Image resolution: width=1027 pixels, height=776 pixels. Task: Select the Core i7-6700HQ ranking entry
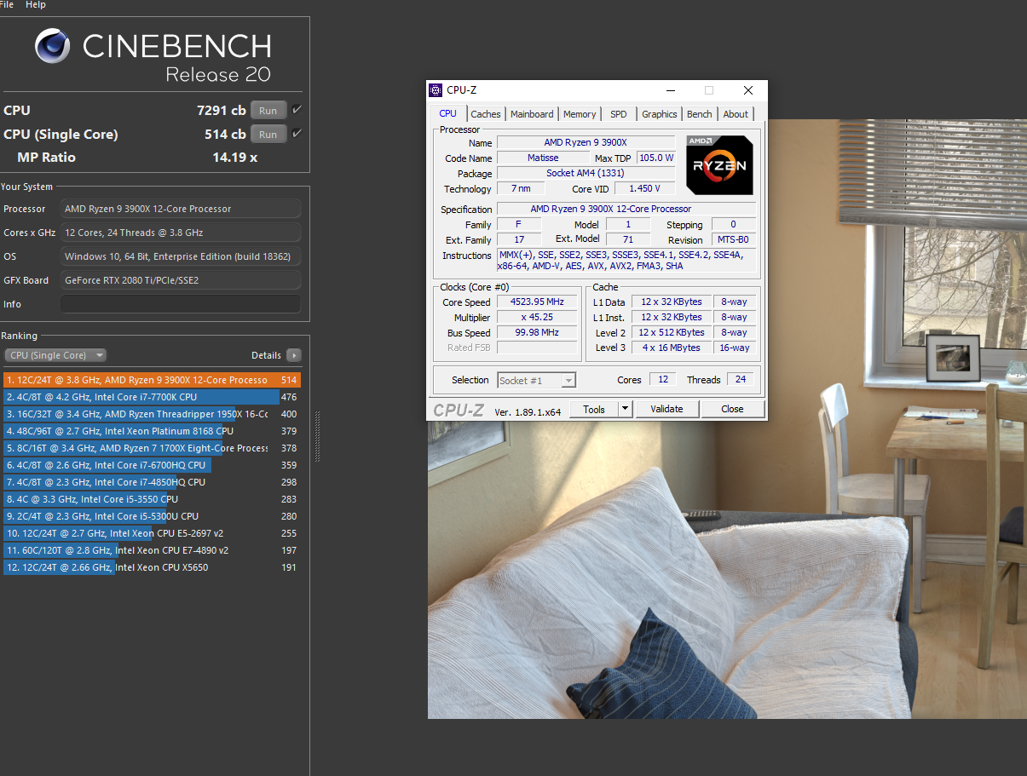click(152, 465)
